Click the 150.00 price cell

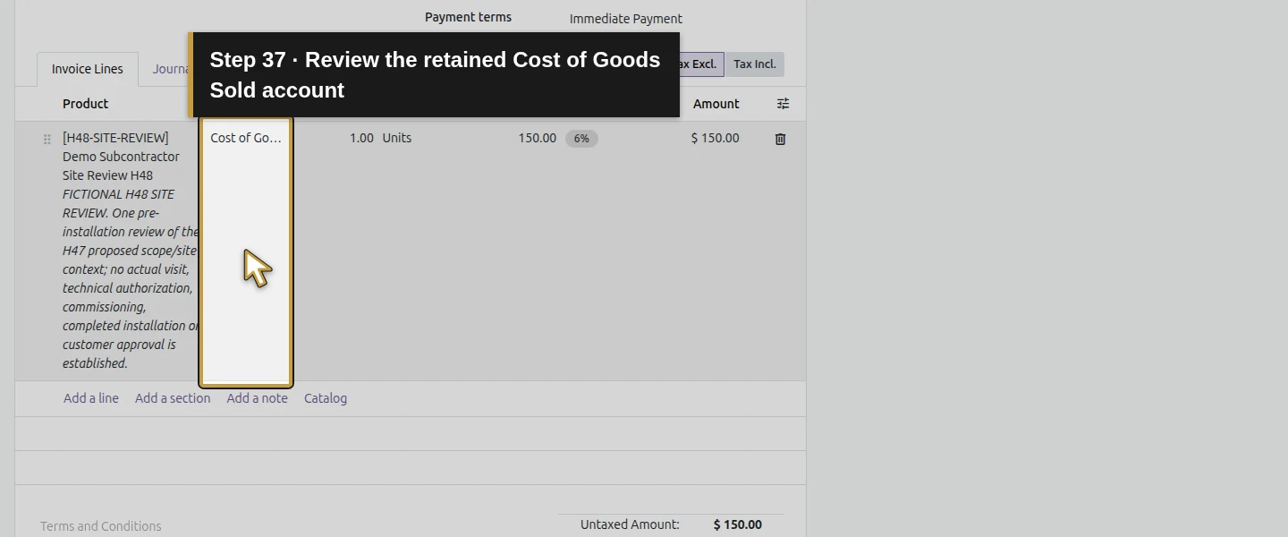click(x=537, y=138)
